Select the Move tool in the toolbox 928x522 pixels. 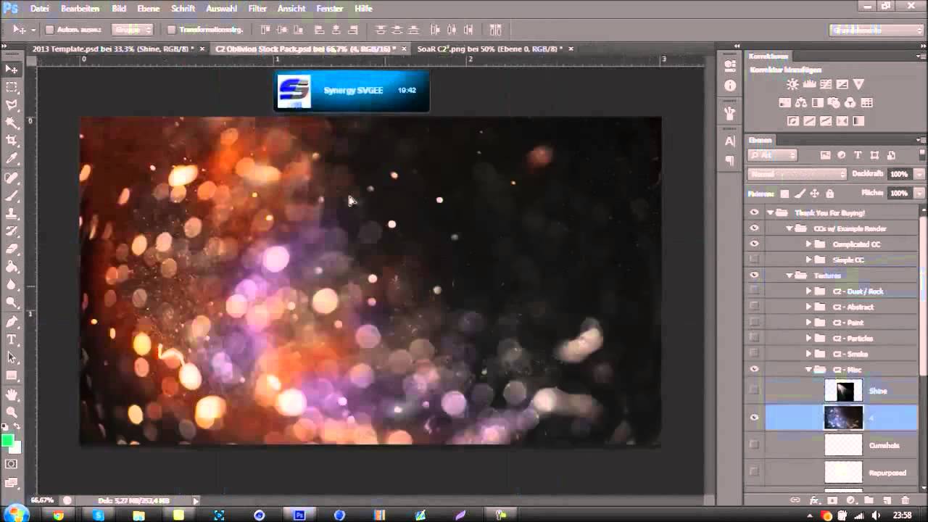[12, 69]
